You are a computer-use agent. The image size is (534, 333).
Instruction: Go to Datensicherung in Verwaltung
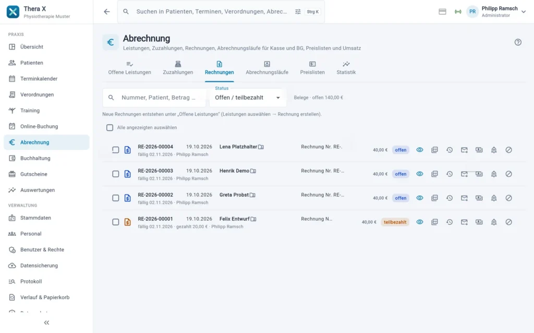46,266
